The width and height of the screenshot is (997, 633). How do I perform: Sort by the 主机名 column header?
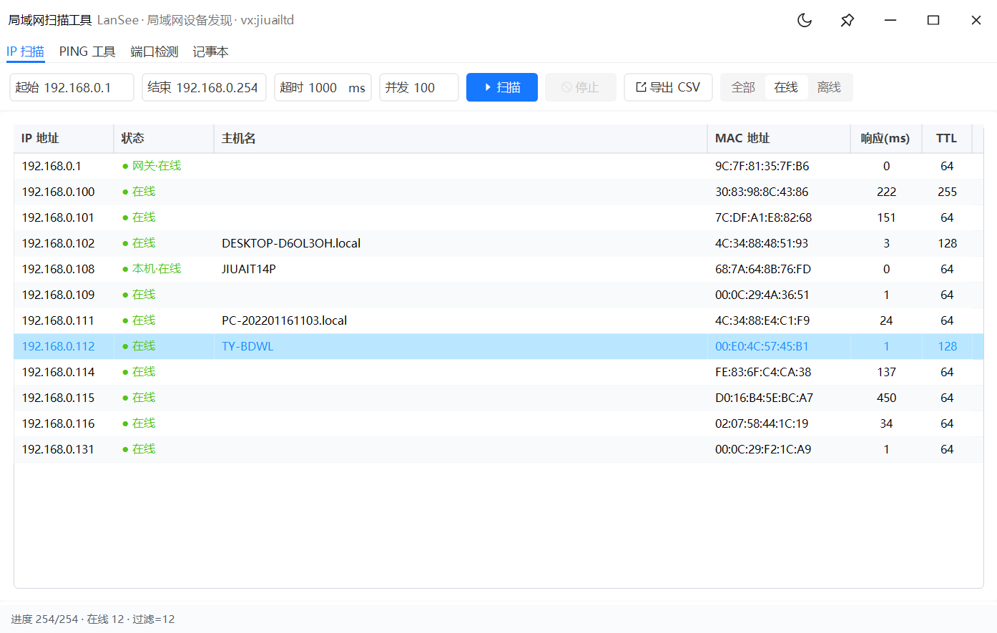(461, 138)
